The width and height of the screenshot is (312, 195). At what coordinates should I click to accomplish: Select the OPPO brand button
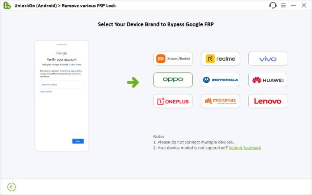173,80
